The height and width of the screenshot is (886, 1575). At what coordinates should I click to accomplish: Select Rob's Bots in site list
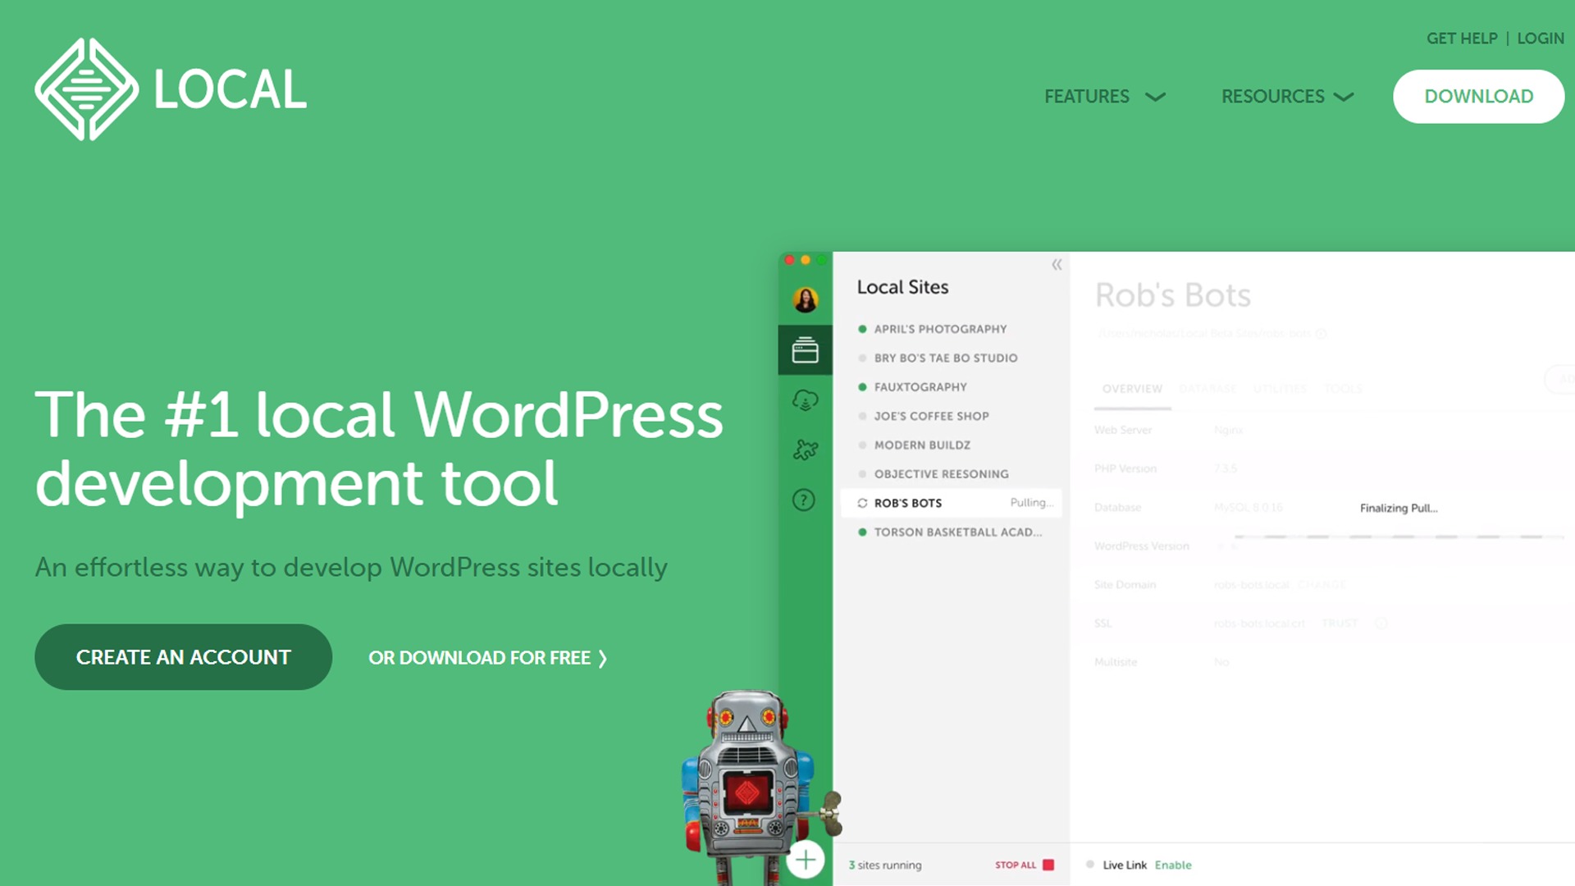[x=908, y=503]
